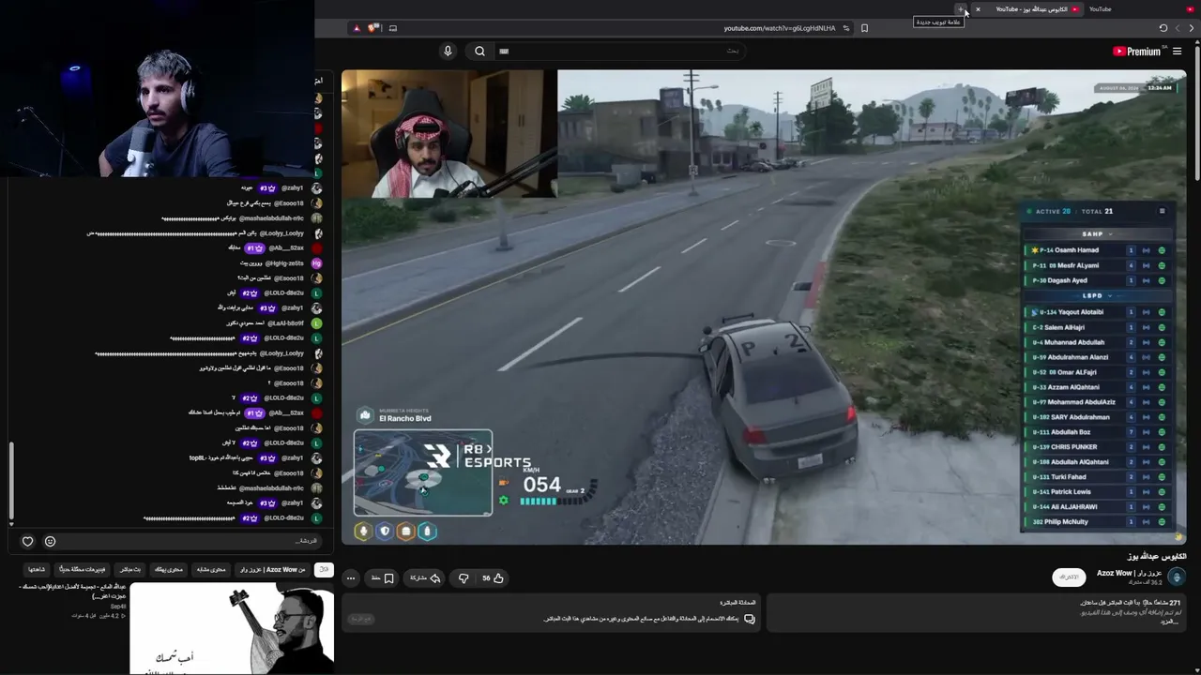Select the 'Live' filter chip
Image resolution: width=1201 pixels, height=675 pixels.
(130, 569)
